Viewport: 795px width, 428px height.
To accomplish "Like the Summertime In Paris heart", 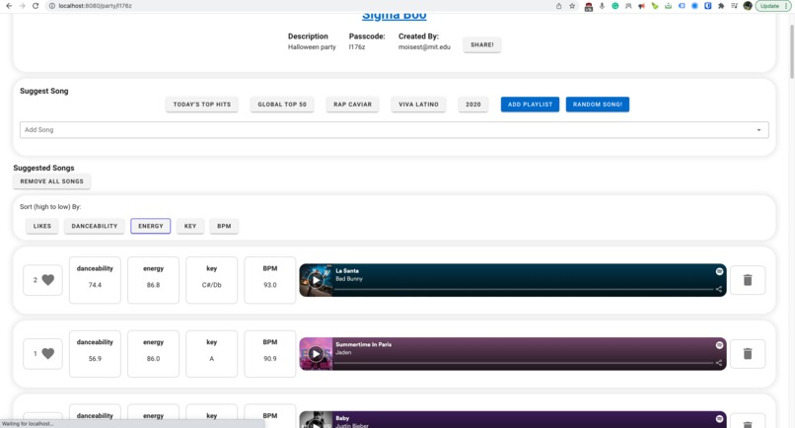I will pyautogui.click(x=47, y=353).
